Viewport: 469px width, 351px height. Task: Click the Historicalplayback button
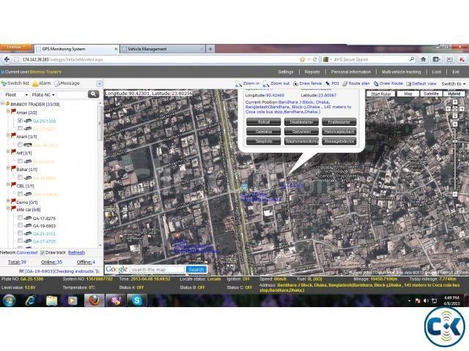(339, 132)
